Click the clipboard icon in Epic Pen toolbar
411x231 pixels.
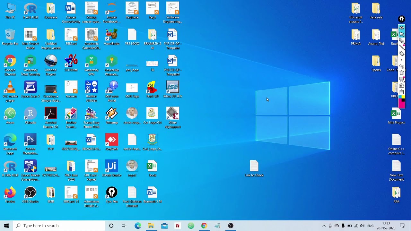click(x=401, y=92)
